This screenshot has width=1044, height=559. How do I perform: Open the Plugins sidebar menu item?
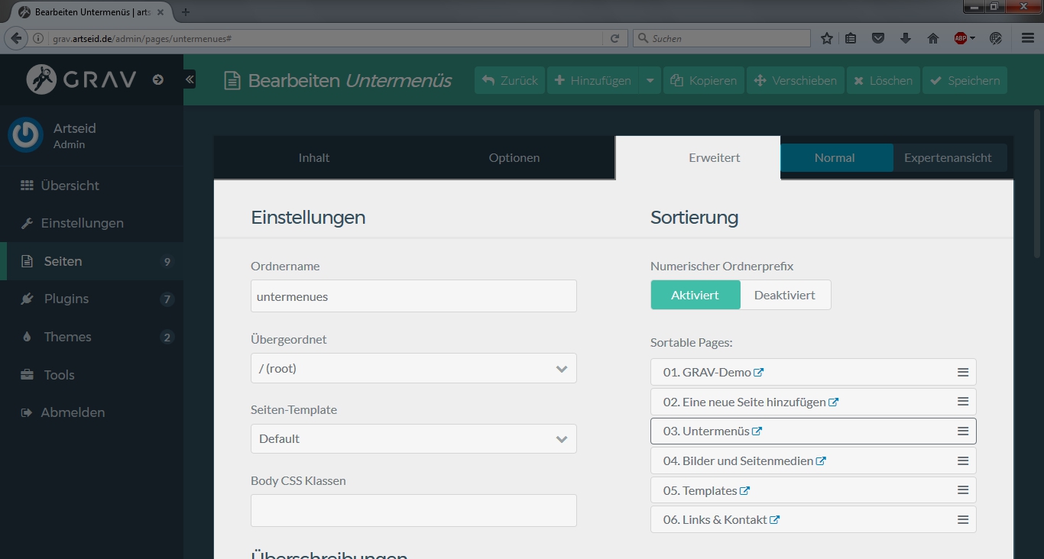[x=66, y=299]
